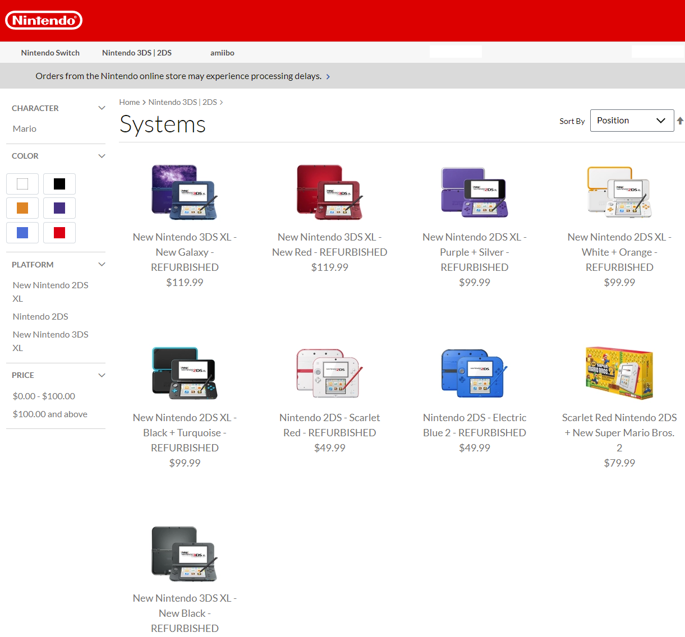Select the purple color swatch

59,208
